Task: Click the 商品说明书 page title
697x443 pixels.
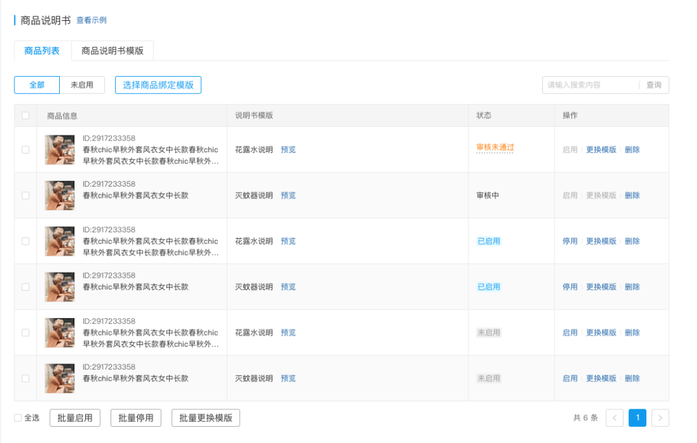Action: click(46, 20)
